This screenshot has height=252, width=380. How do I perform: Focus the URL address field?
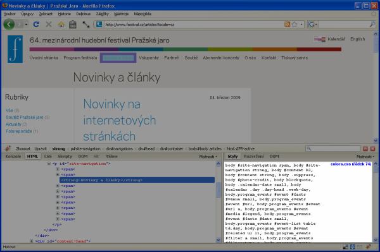click(x=193, y=25)
